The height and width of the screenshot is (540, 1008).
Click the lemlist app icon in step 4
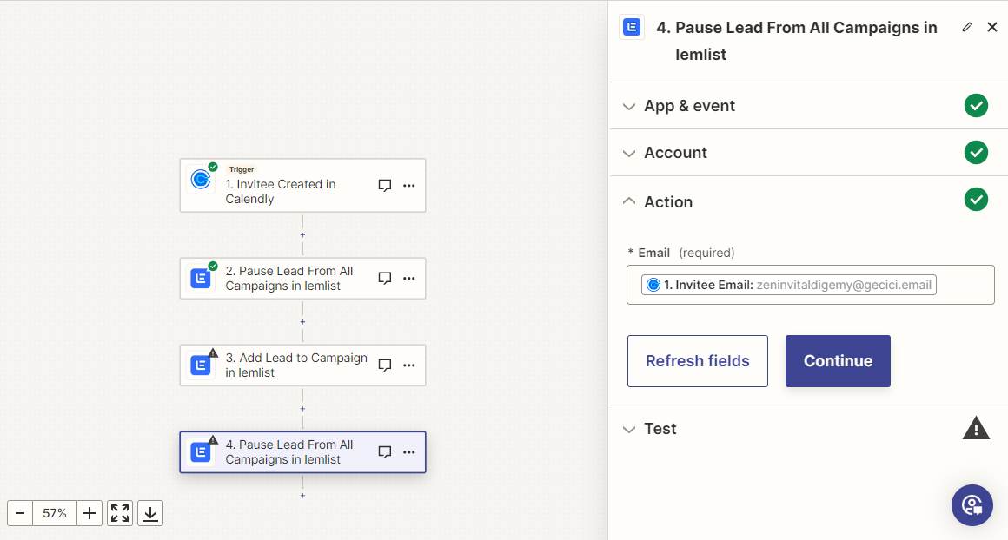point(201,452)
